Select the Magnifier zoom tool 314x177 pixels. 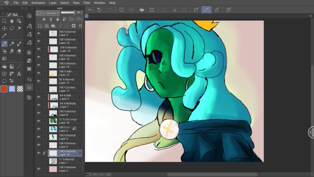point(4,21)
